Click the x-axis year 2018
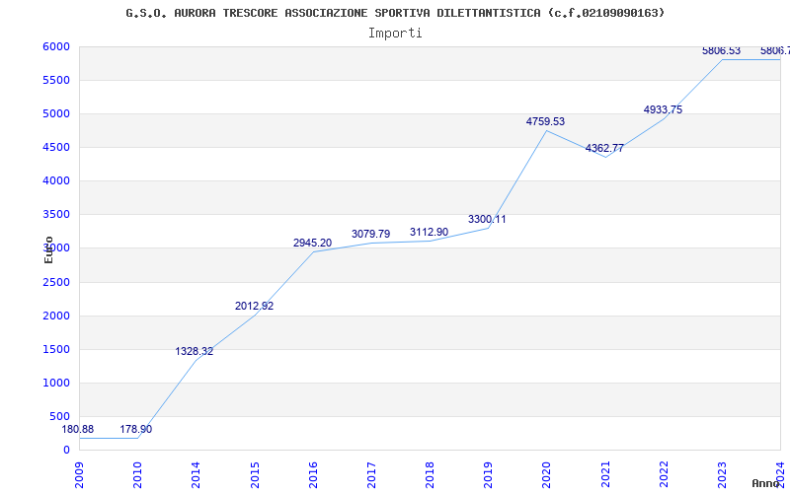This screenshot has height=493, width=790. 430,474
